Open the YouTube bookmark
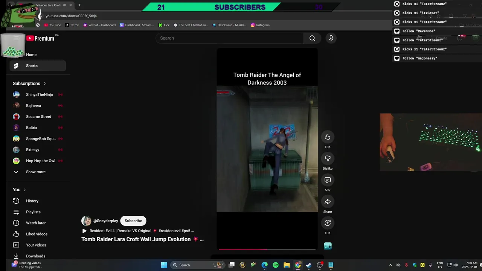Image resolution: width=482 pixels, height=271 pixels. tap(52, 25)
